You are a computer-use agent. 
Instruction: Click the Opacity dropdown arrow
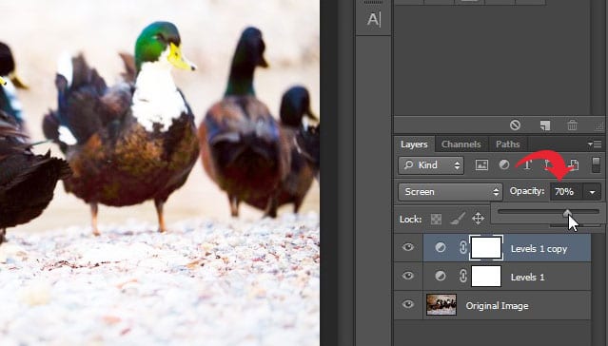pyautogui.click(x=592, y=192)
